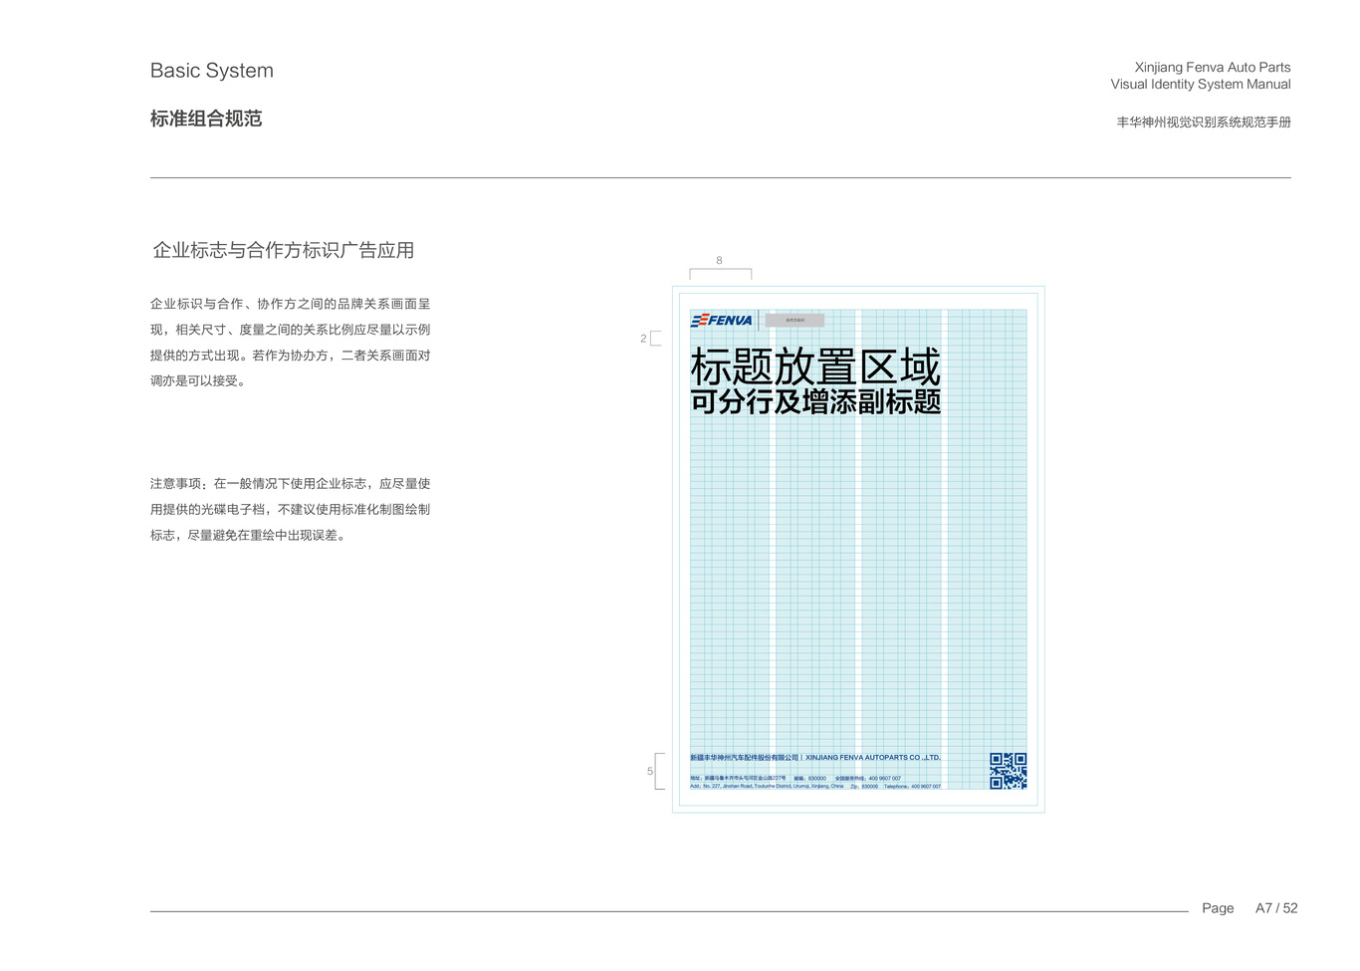Image resolution: width=1360 pixels, height=971 pixels.
Task: Click the paragraph line starting "企业标识与合作"
Action: tap(291, 304)
